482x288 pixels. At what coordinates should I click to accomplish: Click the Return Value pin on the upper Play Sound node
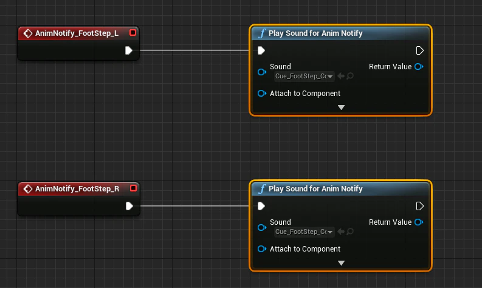[x=419, y=66]
